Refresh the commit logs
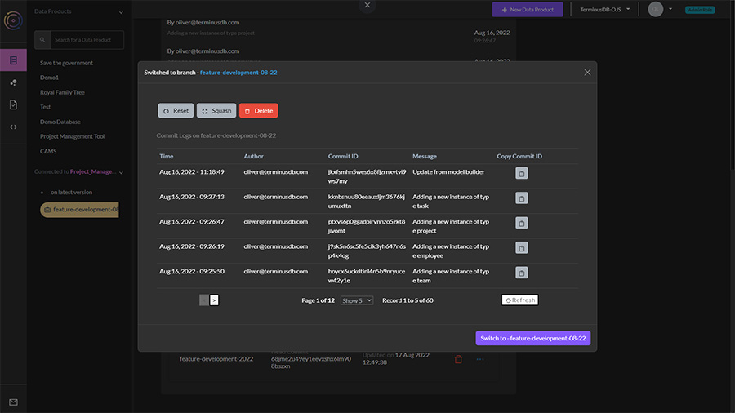Viewport: 735px width, 413px height. 520,300
